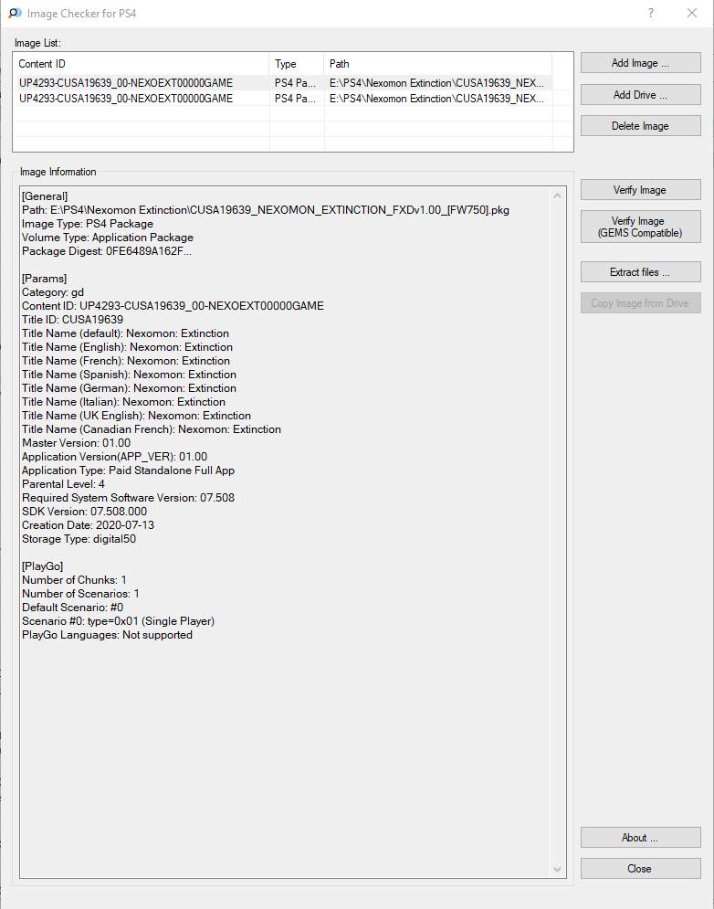714x909 pixels.
Task: Click the help question mark button
Action: point(651,13)
